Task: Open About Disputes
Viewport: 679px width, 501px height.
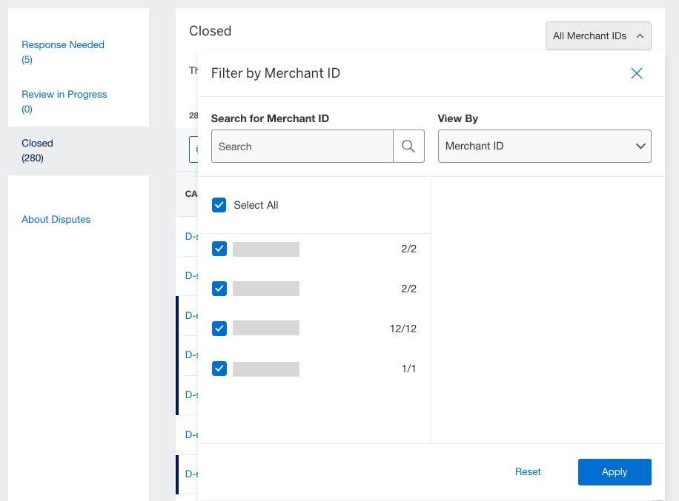Action: (x=56, y=219)
